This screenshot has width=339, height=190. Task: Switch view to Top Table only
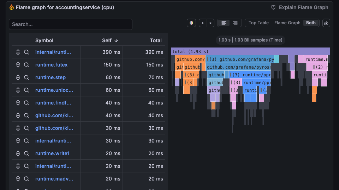click(x=258, y=23)
